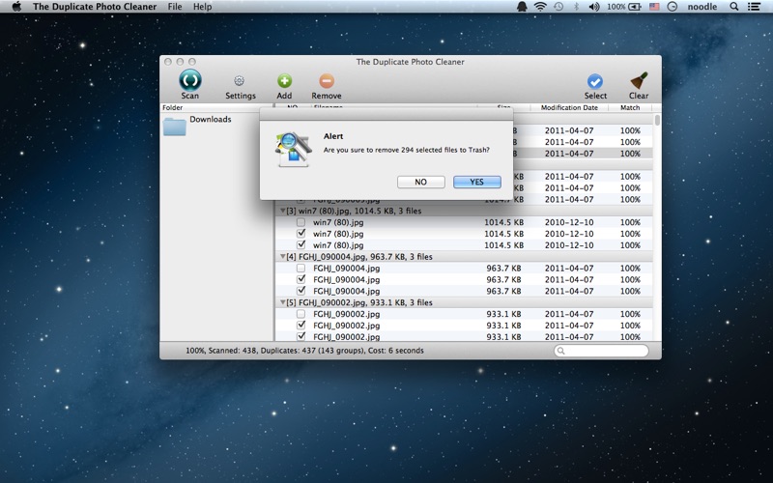
Task: Open Notification Center list icon
Action: pyautogui.click(x=754, y=7)
